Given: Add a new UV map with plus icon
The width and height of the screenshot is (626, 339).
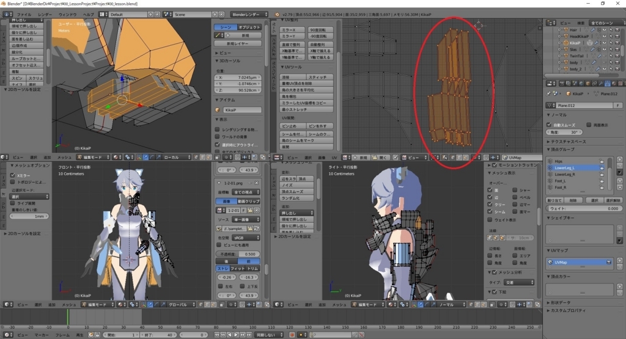Looking at the screenshot, I should [x=620, y=260].
